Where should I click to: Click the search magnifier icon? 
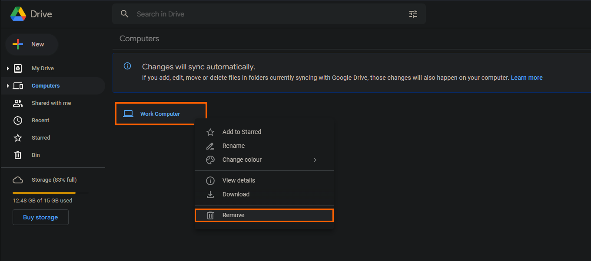(125, 14)
